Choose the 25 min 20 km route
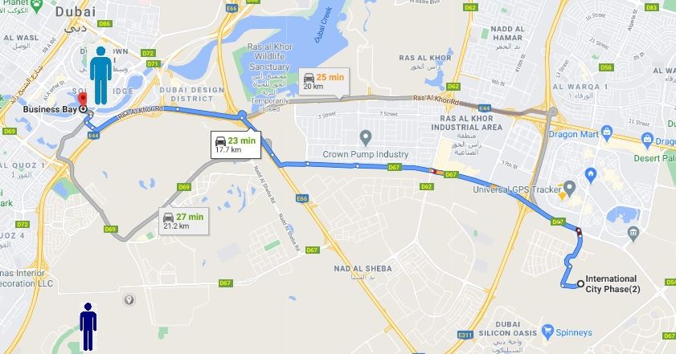676x354 pixels. pos(324,81)
